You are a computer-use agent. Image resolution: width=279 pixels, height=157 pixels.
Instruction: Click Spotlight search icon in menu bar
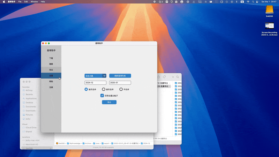[x=253, y=2]
